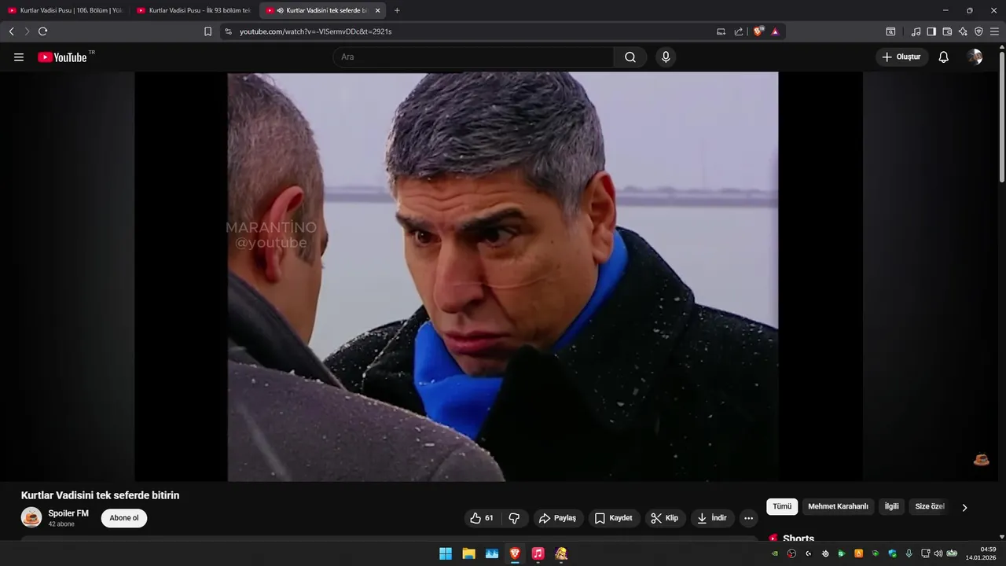Dislike the video with thumbs down
This screenshot has width=1006, height=566.
[514, 518]
